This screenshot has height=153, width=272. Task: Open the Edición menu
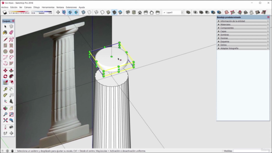tap(14, 7)
